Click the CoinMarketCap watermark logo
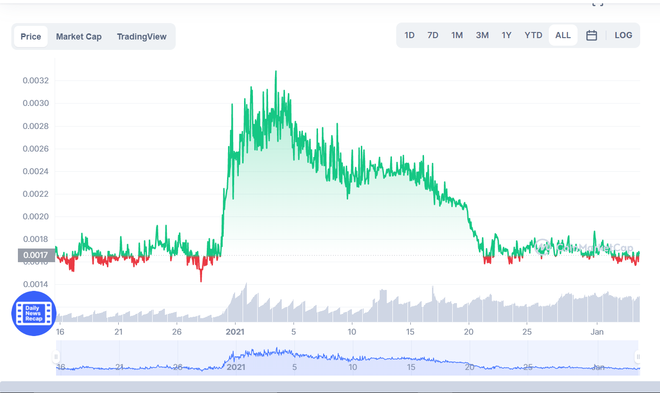The width and height of the screenshot is (660, 393). [x=542, y=247]
